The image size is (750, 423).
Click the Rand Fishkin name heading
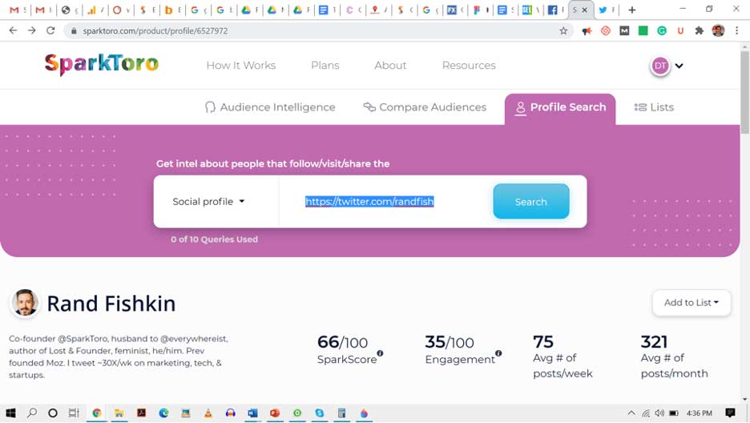click(111, 304)
